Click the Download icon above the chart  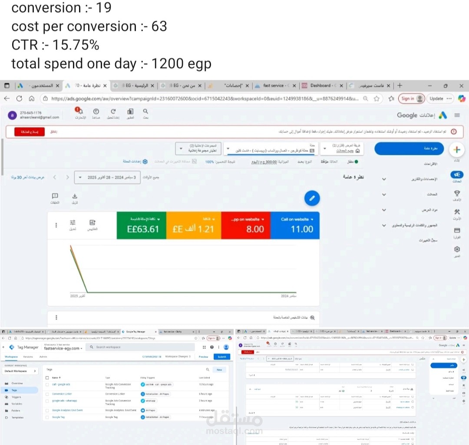75,196
